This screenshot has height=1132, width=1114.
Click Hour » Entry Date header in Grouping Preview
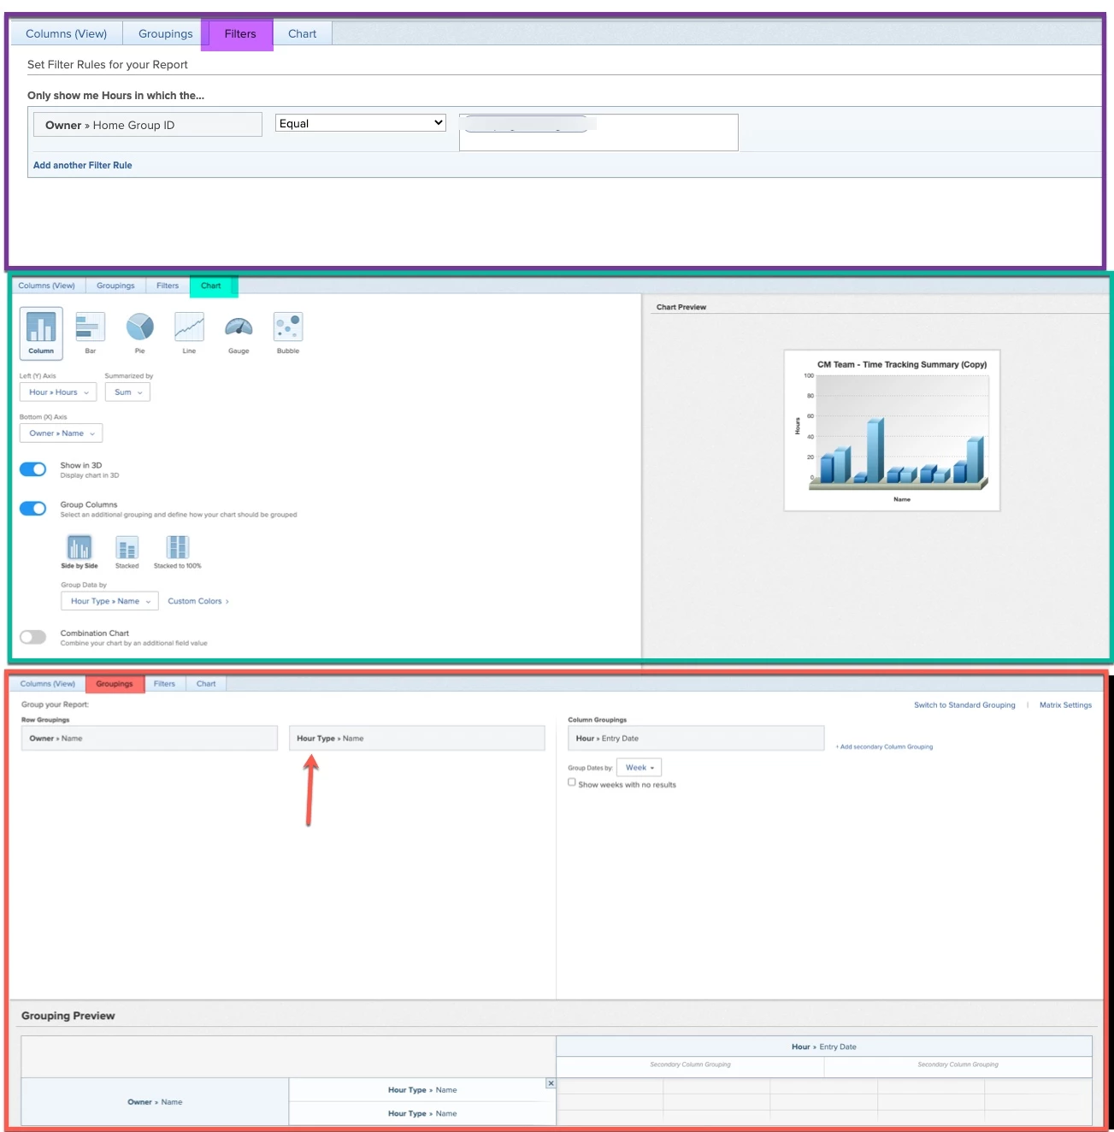click(824, 1047)
